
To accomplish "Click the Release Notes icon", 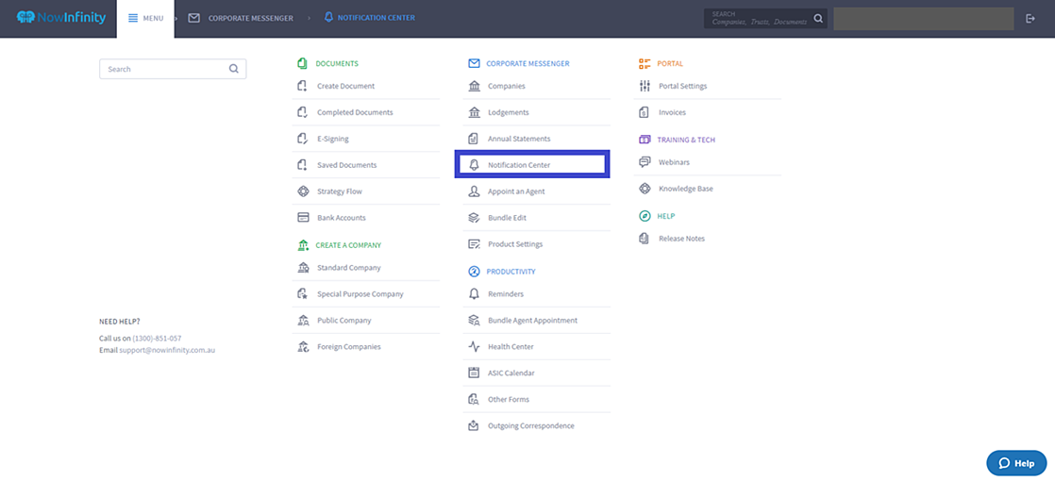I will [645, 239].
